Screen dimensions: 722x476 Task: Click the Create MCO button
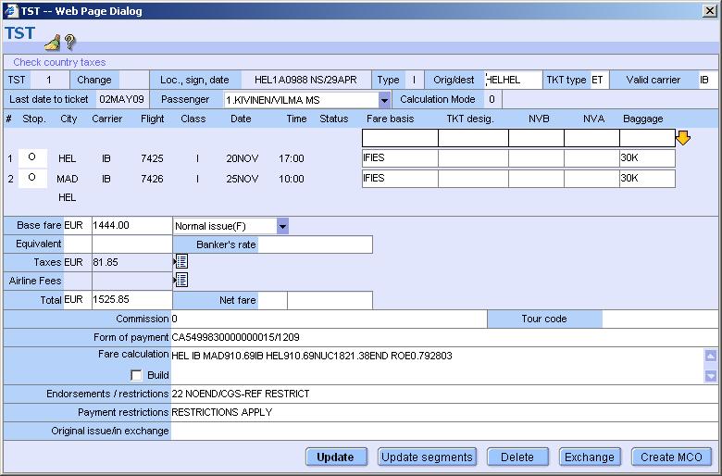(x=671, y=457)
